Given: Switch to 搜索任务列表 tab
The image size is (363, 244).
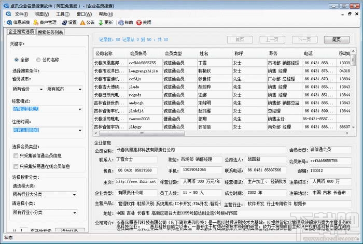Looking at the screenshot, I should [51, 32].
